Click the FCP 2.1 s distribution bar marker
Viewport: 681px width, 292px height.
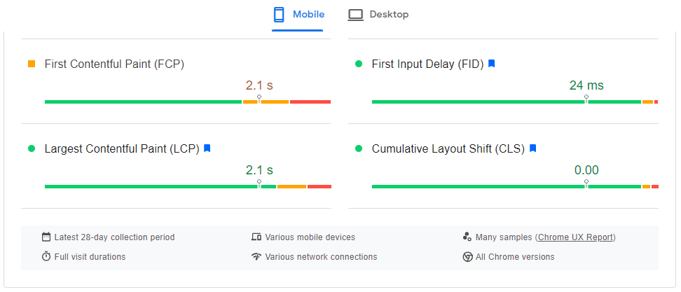[x=259, y=99]
